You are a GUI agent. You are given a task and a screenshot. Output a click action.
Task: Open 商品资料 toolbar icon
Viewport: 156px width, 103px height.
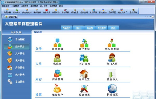pos(7,11)
